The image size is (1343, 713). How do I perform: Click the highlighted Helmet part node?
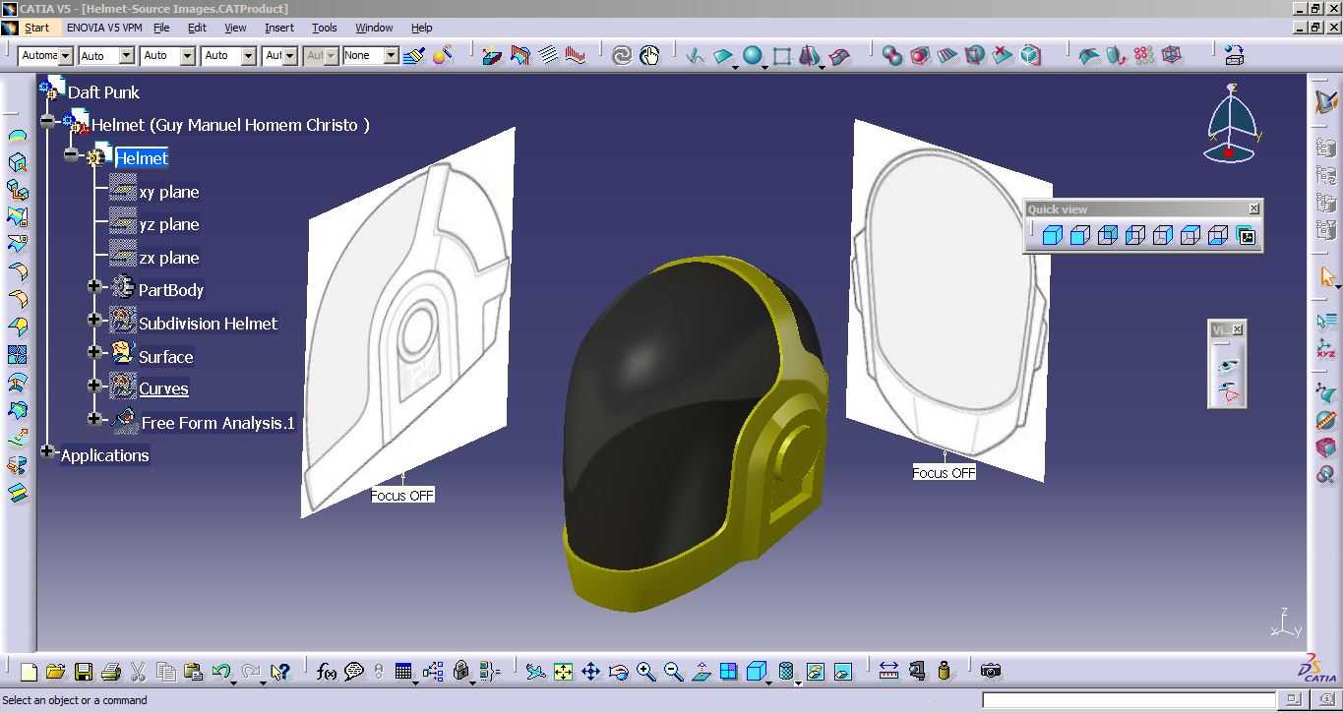[x=142, y=158]
